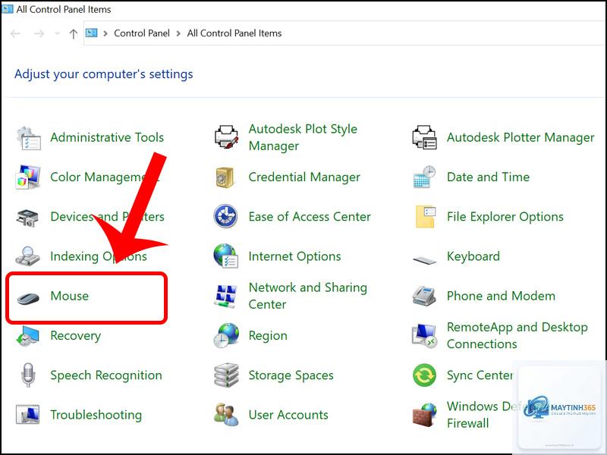Open the Network and Sharing Center icon
Viewport: 607px width, 455px height.
(x=225, y=297)
